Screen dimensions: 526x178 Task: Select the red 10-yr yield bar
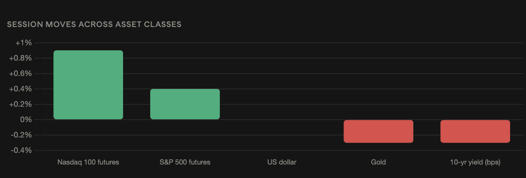click(x=475, y=131)
